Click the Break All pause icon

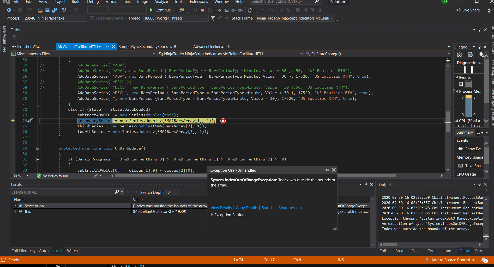click(196, 10)
